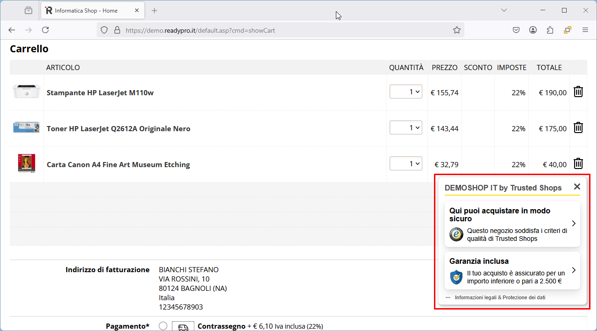Open the Firefox account icon
This screenshot has width=597, height=331.
click(x=533, y=30)
